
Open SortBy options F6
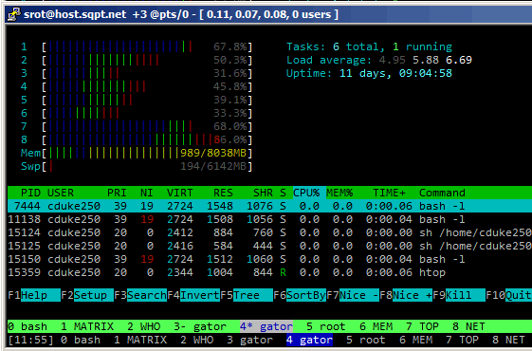[x=300, y=295]
